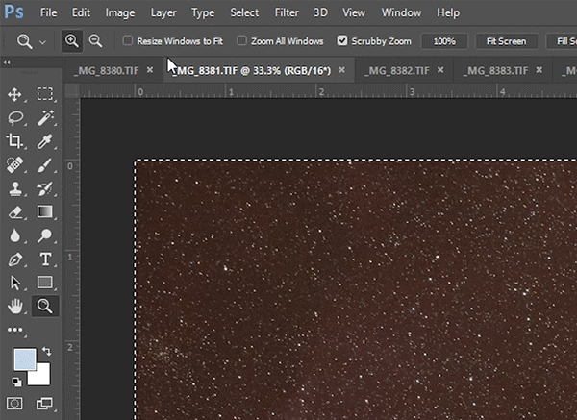Open the Edit menu
Viewport: 577px width, 420px height.
(81, 12)
